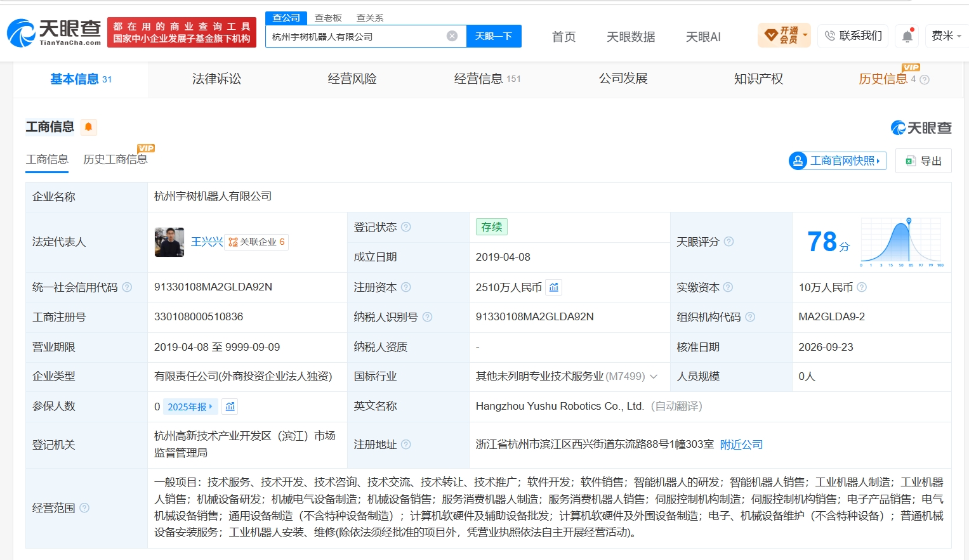This screenshot has height=560, width=969.
Task: Open the 天眼AI navigation link
Action: (x=703, y=37)
